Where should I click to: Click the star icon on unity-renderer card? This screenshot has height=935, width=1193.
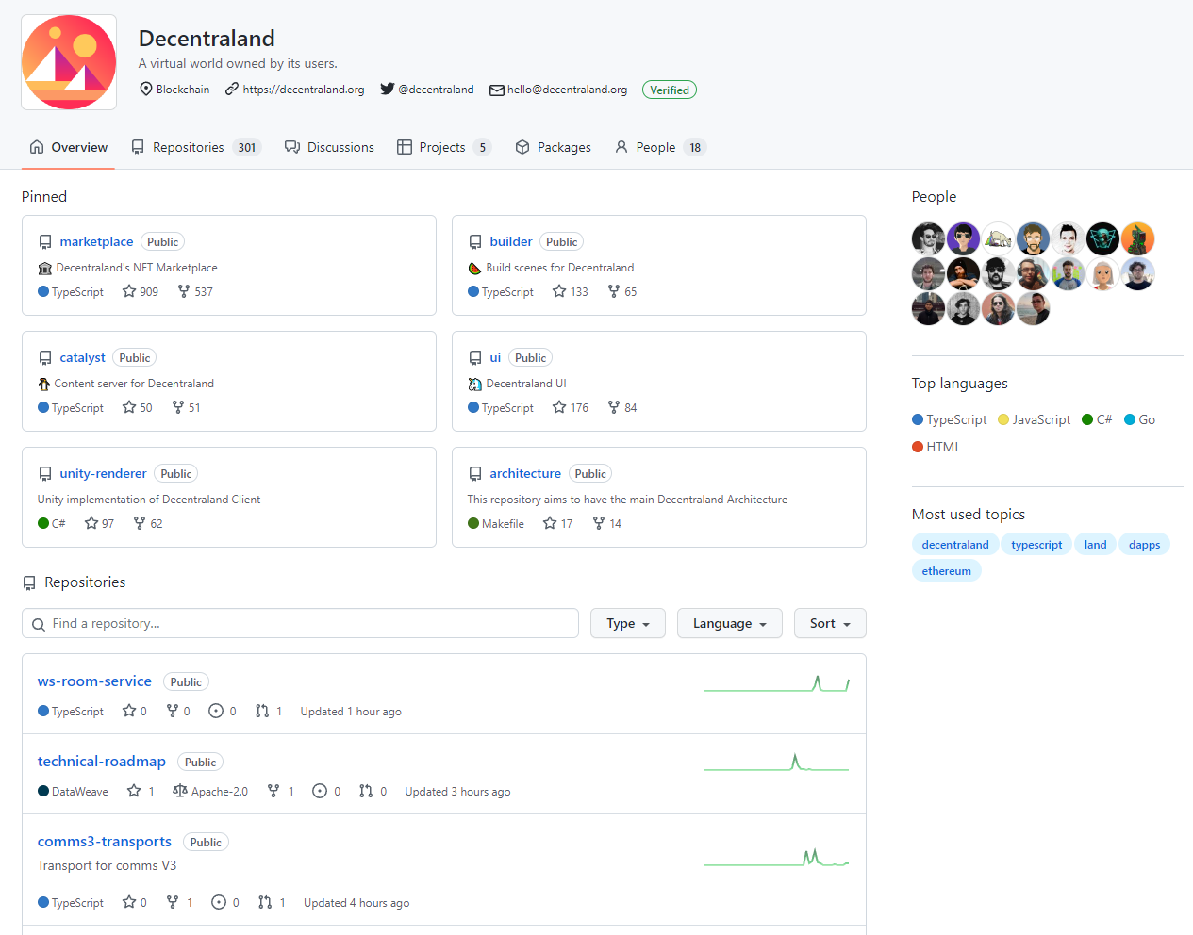pyautogui.click(x=91, y=523)
